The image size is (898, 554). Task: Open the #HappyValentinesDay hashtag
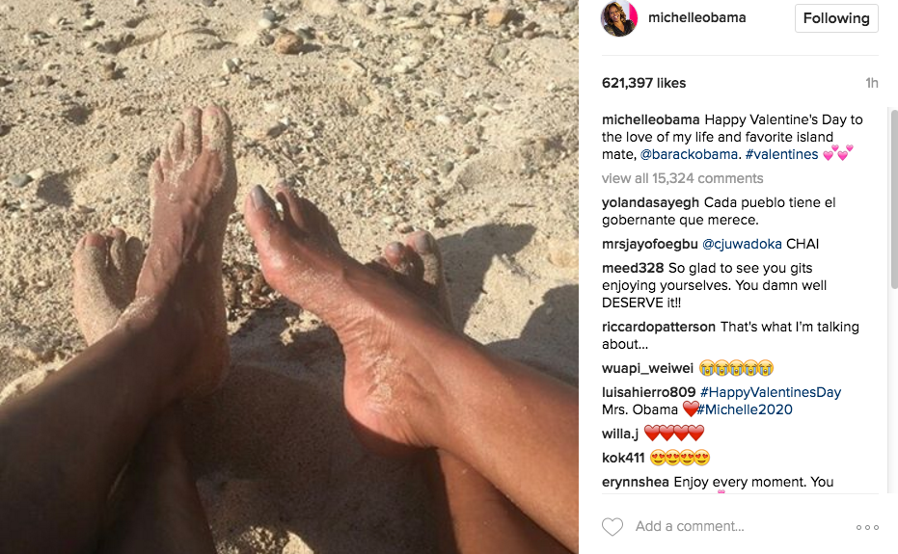[771, 392]
